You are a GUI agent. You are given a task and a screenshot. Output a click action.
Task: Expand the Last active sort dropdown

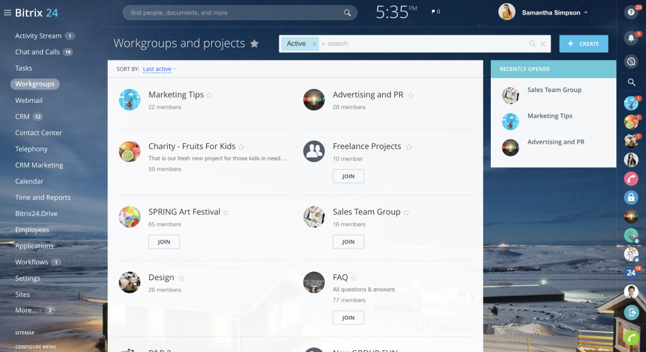coord(159,69)
